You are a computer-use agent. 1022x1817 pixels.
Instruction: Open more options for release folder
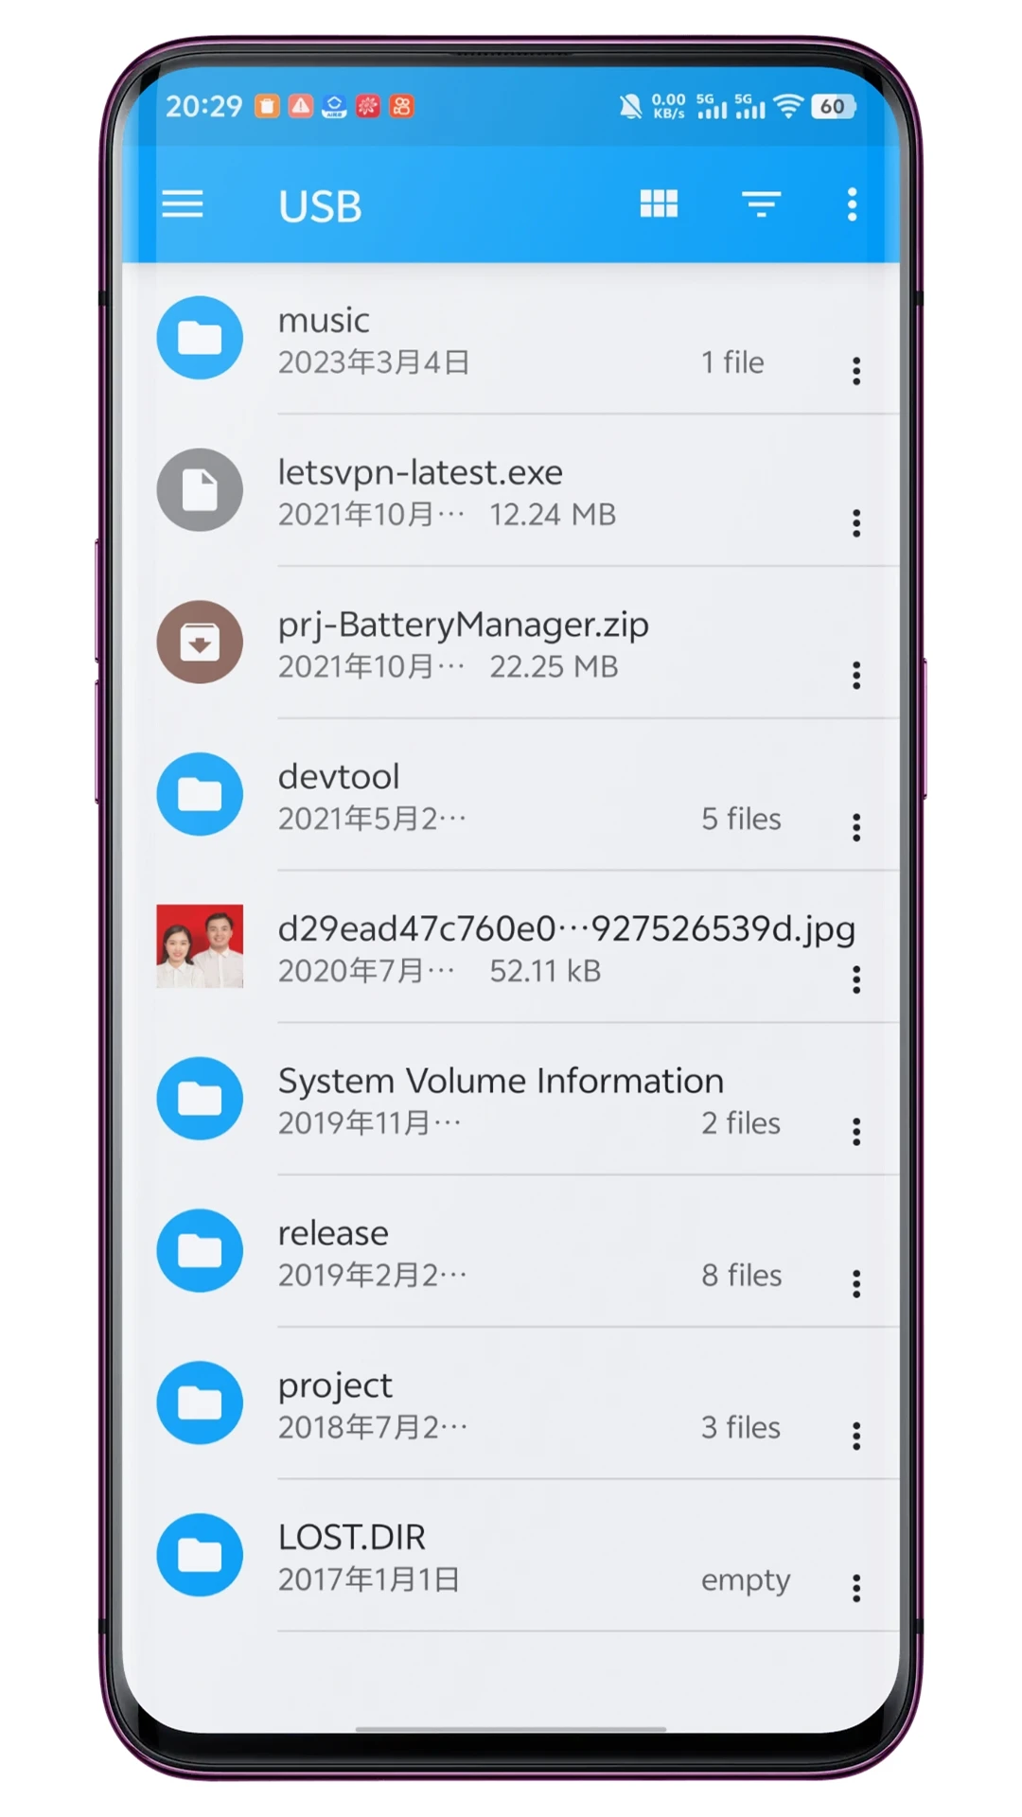(856, 1284)
